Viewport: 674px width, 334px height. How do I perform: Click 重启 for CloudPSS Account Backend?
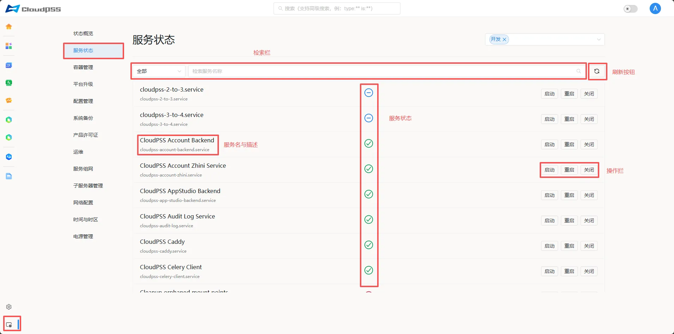569,144
